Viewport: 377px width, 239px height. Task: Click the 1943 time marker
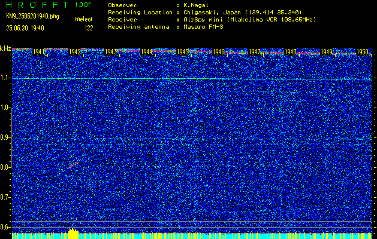[x=111, y=51]
